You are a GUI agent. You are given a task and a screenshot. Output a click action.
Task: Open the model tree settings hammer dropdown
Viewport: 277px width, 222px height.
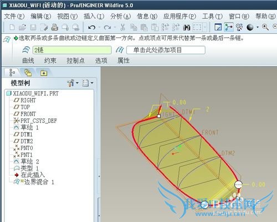[x=73, y=83]
